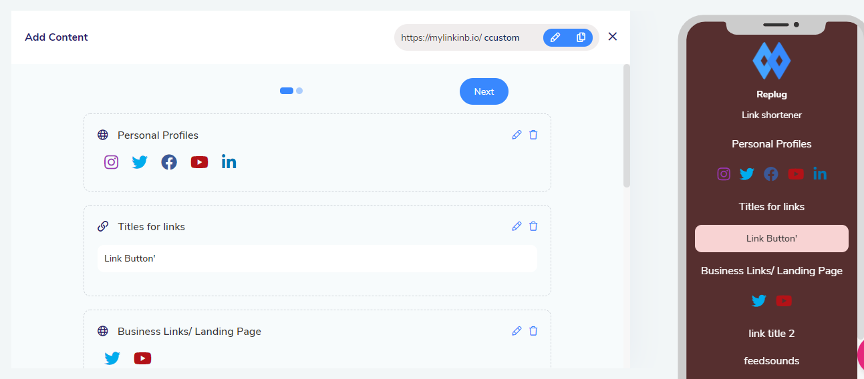Delete the Titles for links block
Viewport: 864px width, 379px height.
click(x=533, y=226)
